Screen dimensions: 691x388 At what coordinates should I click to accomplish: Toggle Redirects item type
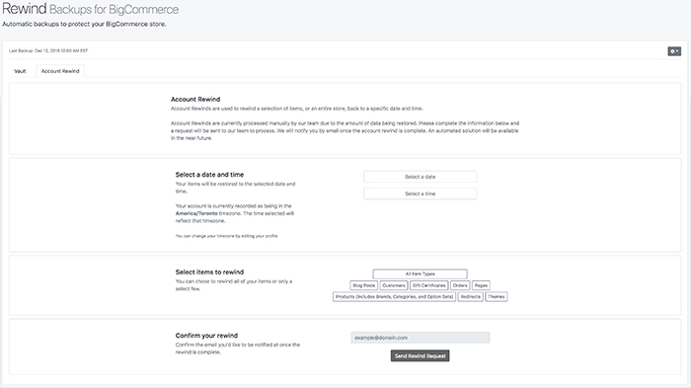pyautogui.click(x=471, y=297)
